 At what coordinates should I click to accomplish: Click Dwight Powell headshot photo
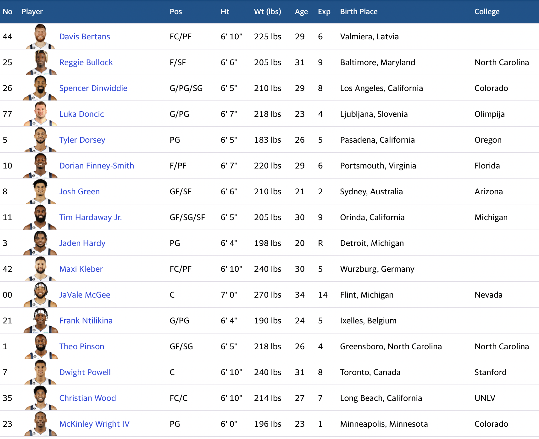[x=40, y=372]
